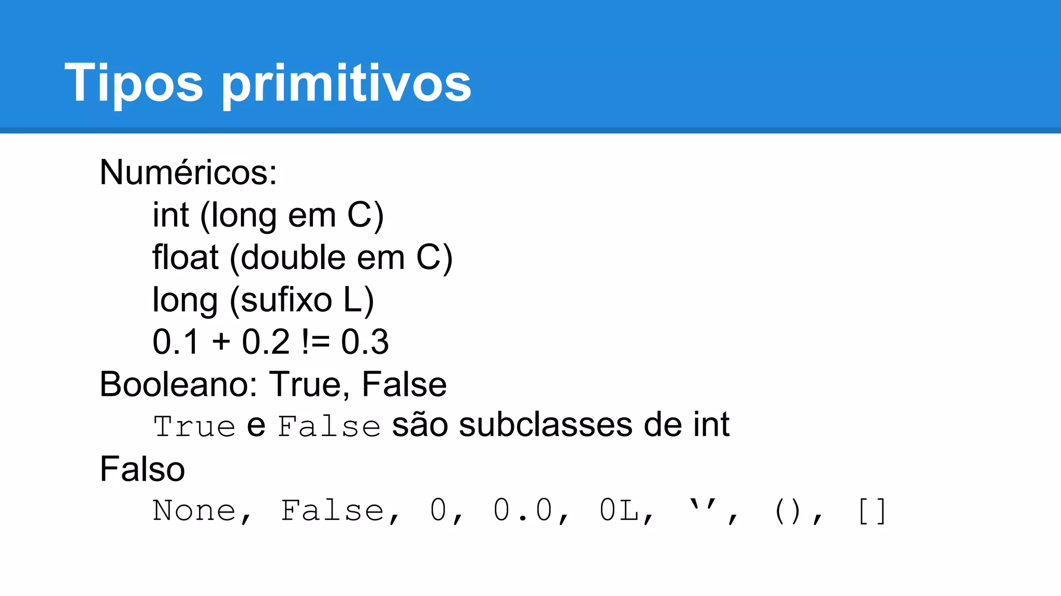Image resolution: width=1061 pixels, height=596 pixels.
Task: Click 'são subclasses de int' text
Action: (561, 425)
